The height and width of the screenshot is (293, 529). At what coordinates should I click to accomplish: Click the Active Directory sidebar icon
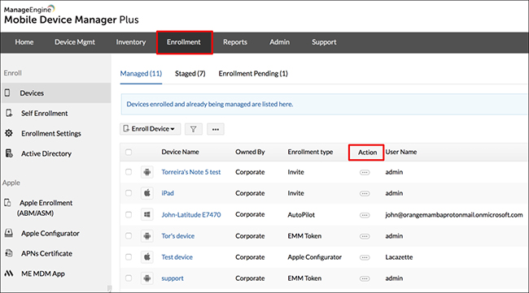9,153
